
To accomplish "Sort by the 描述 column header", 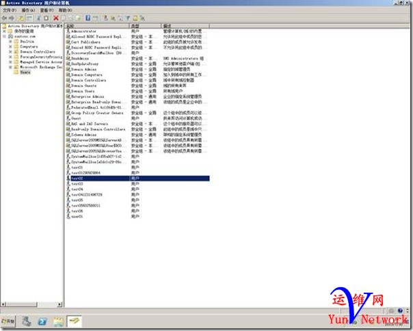I will point(185,26).
